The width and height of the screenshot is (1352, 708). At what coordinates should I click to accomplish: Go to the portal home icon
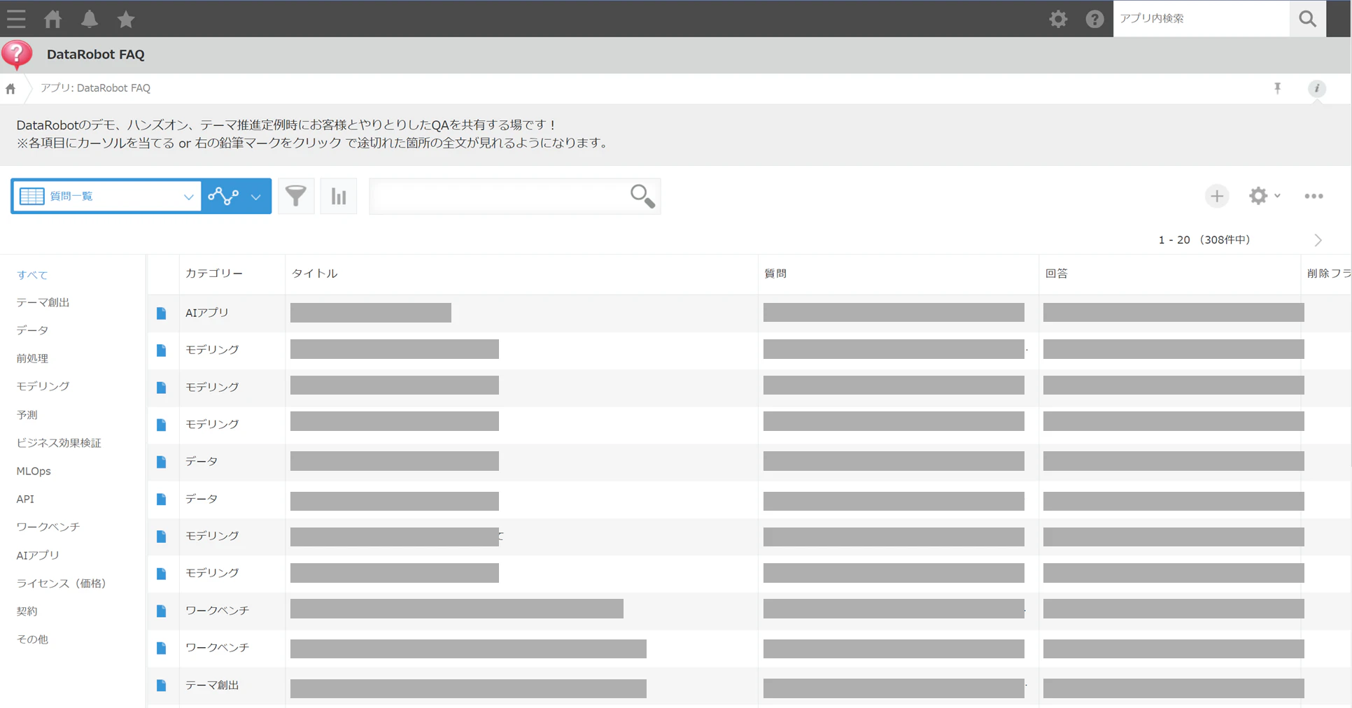pos(53,19)
